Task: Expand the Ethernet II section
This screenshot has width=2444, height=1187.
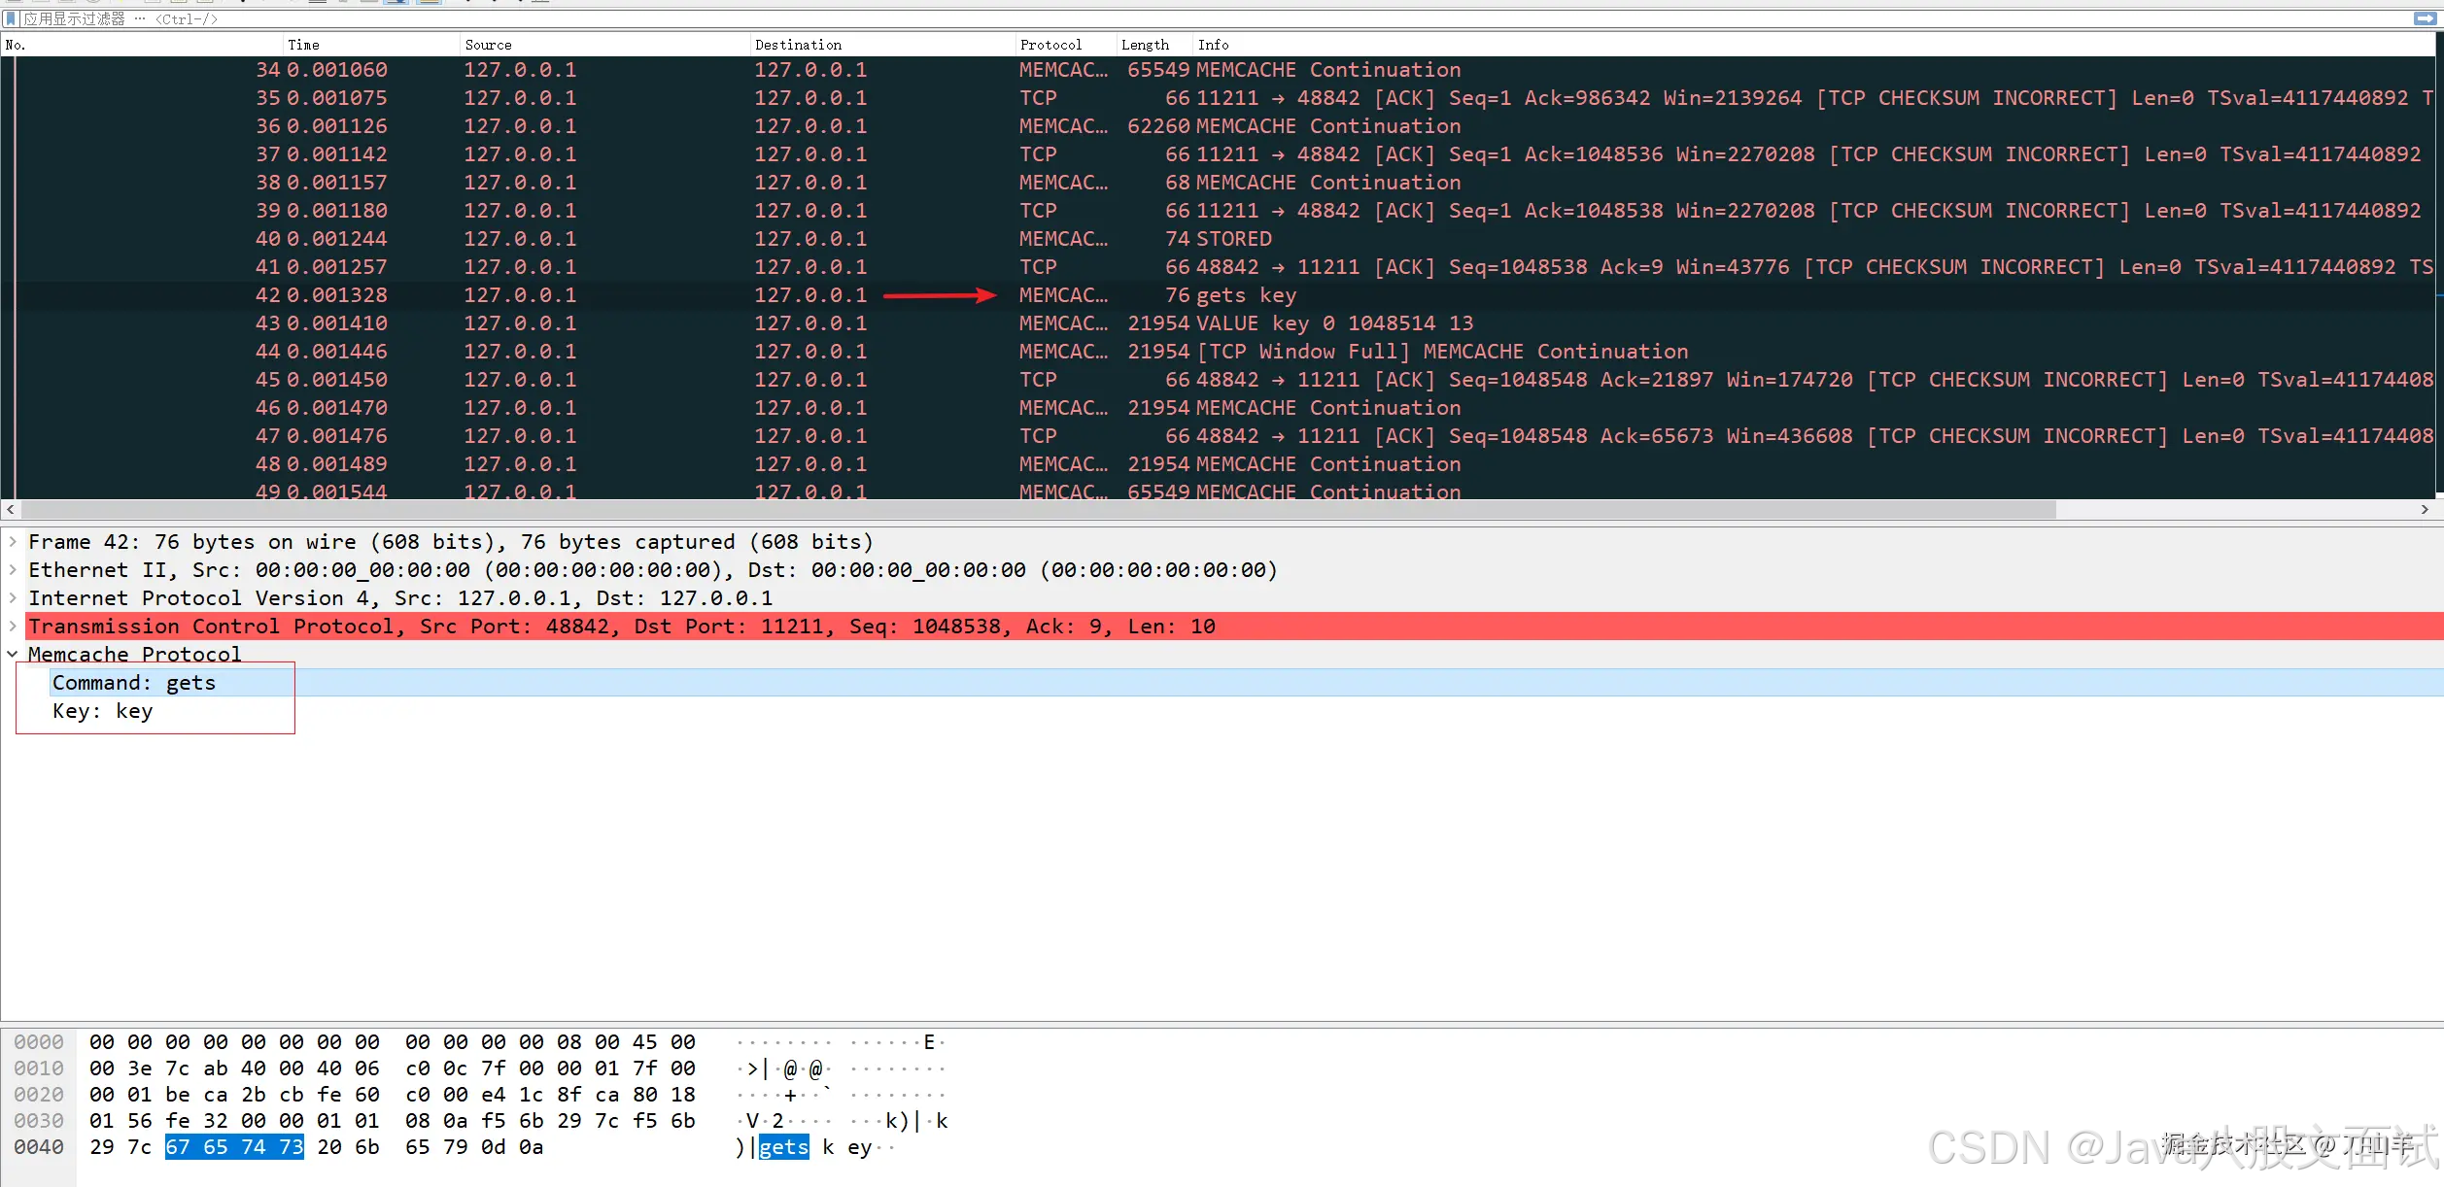Action: [x=13, y=569]
